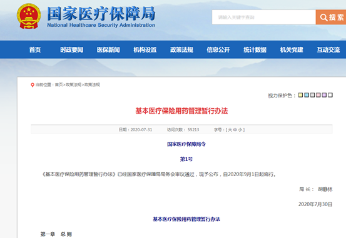Set font size to 中
Image resolution: width=346 pixels, height=238 pixels.
(x=235, y=130)
